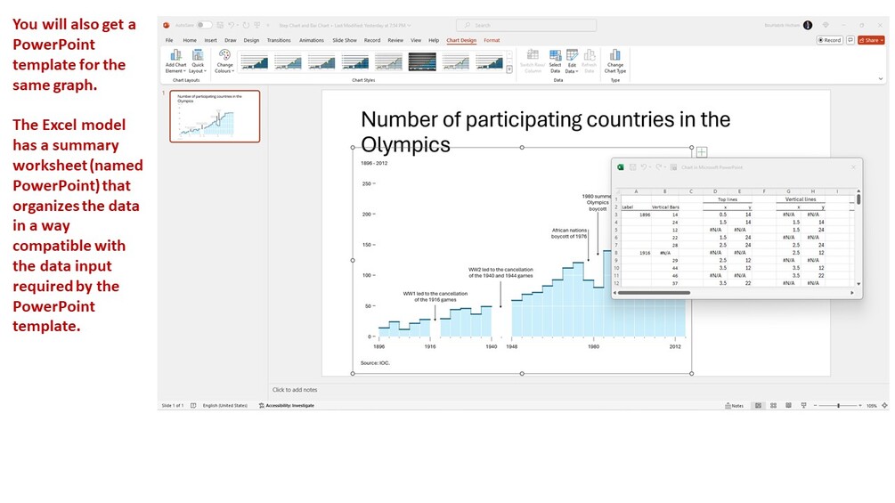The image size is (895, 503).
Task: Toggle the AutoSave switch
Action: [x=204, y=25]
